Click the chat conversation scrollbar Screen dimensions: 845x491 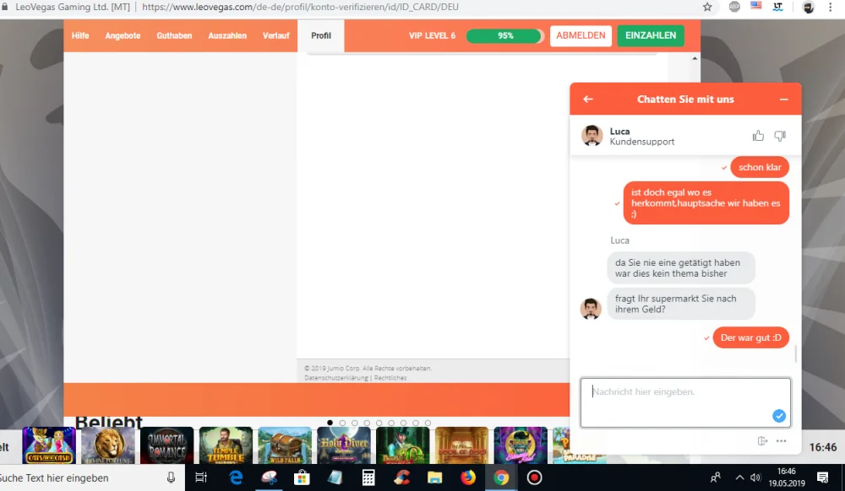click(795, 353)
